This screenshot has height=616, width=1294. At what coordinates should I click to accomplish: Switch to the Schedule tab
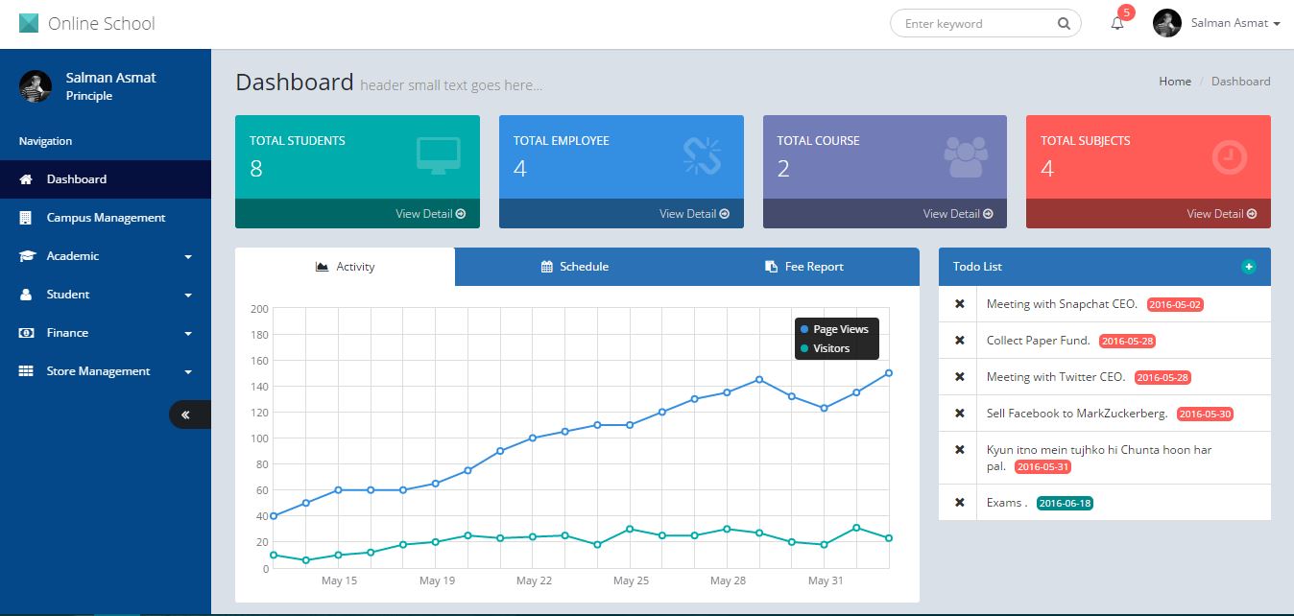575,267
